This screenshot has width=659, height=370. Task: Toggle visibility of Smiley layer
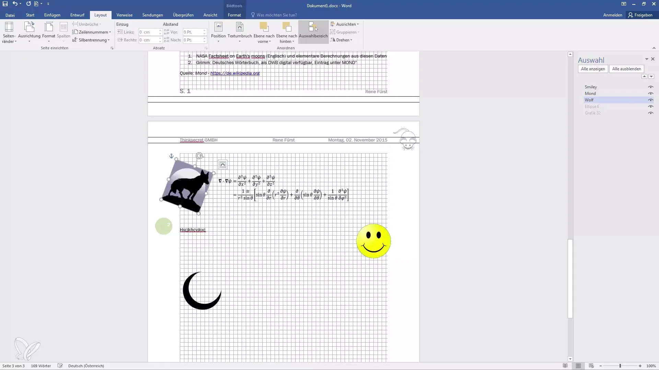tap(650, 87)
